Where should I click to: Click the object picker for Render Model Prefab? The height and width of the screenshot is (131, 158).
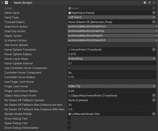point(154,114)
